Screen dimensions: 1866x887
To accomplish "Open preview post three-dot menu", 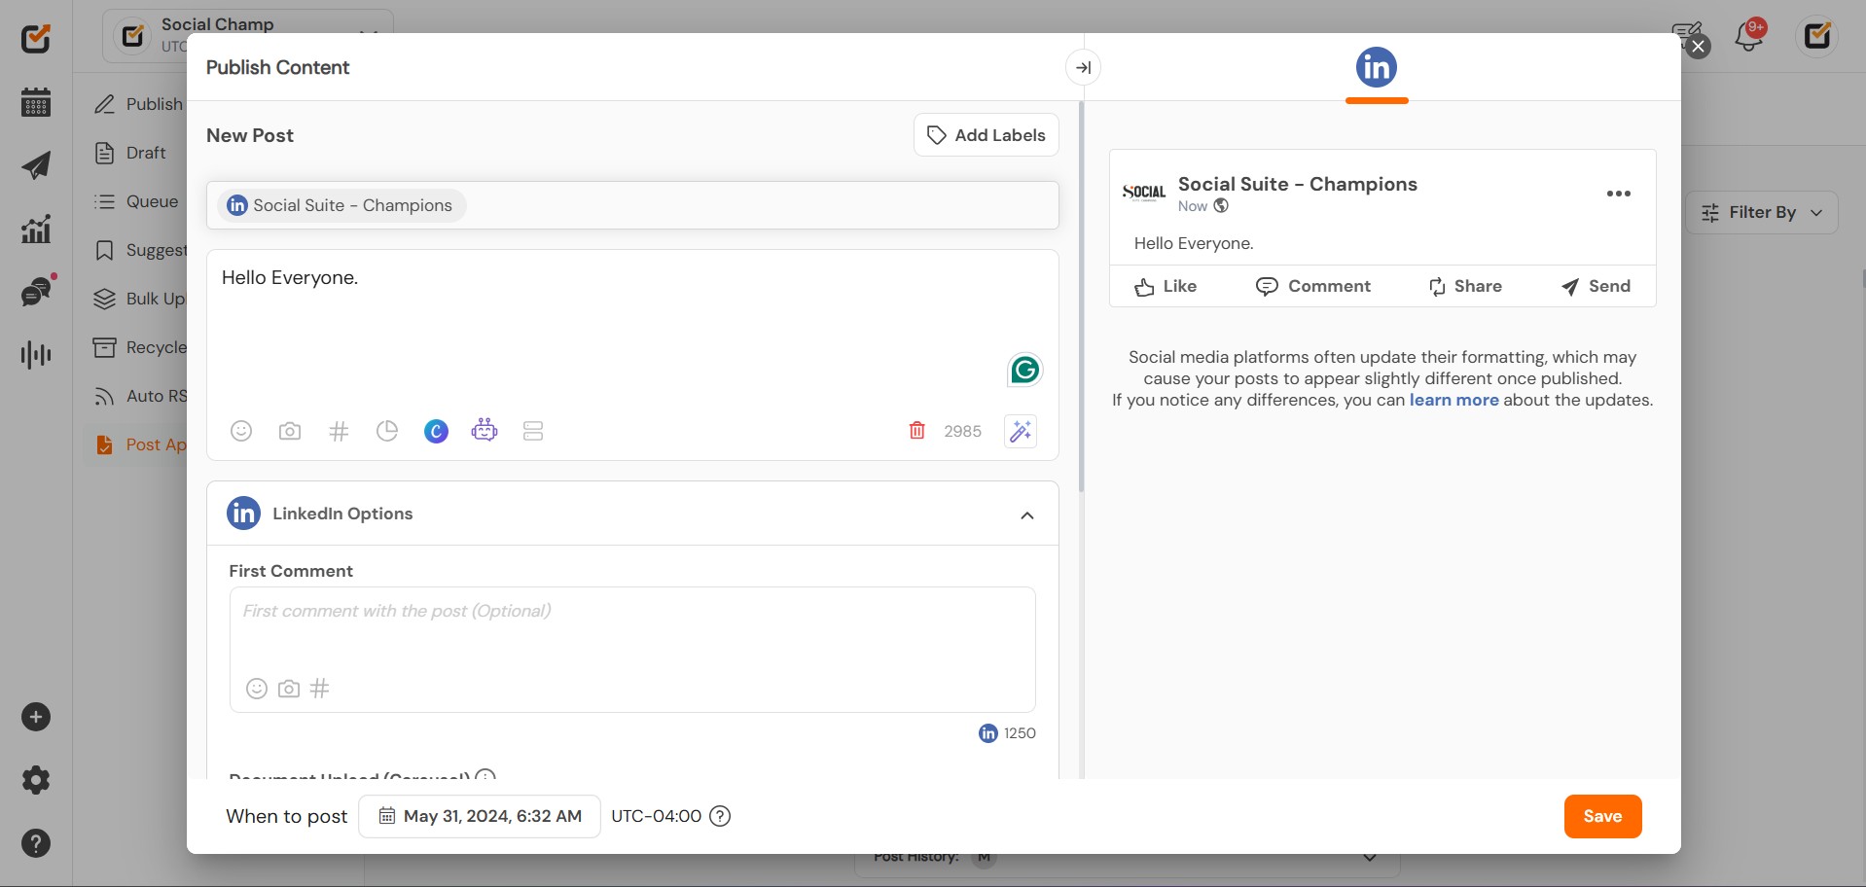I will [x=1618, y=194].
